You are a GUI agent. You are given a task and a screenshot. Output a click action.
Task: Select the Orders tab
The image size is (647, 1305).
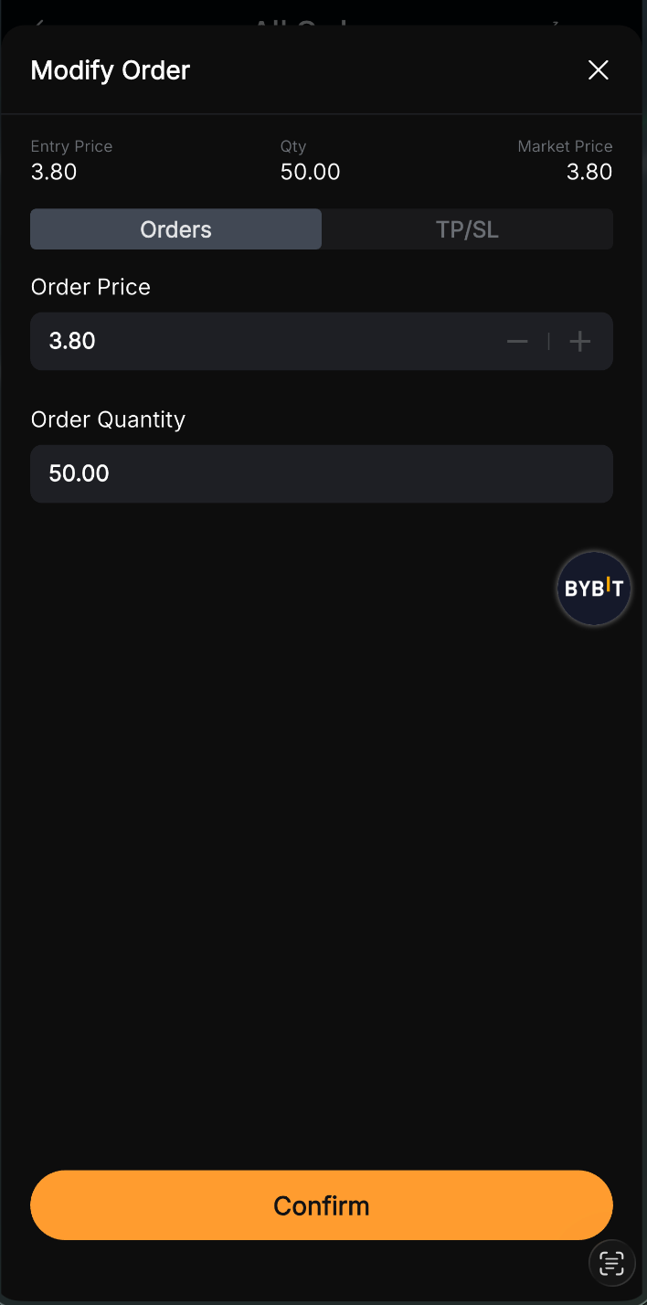click(175, 229)
